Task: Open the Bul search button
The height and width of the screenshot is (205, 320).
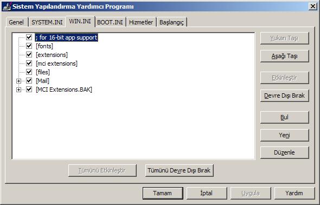Action: (x=285, y=117)
